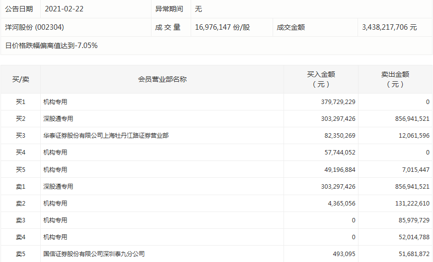Open 国信证券股份有限公司深圳泰九分公司 entry
The height and width of the screenshot is (262, 433).
[94, 254]
